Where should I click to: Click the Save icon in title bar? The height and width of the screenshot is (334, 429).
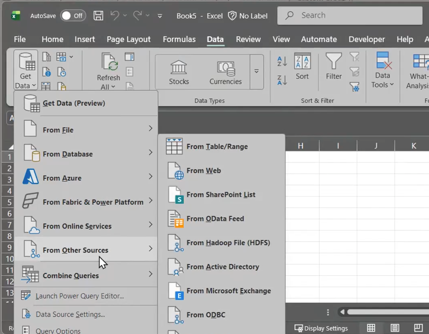(x=98, y=16)
